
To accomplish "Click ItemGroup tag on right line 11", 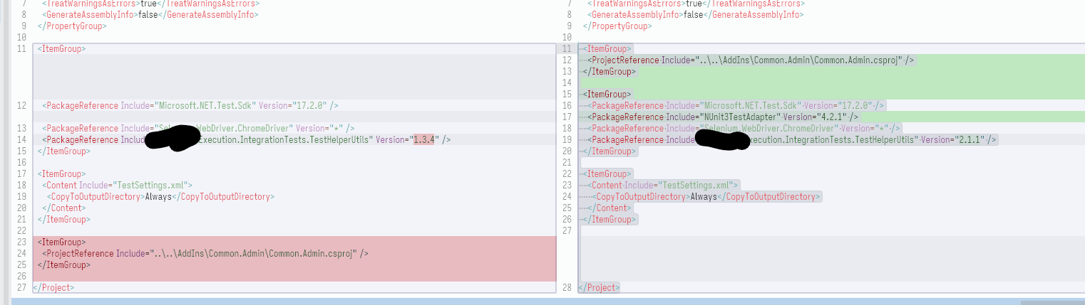I will pos(607,49).
